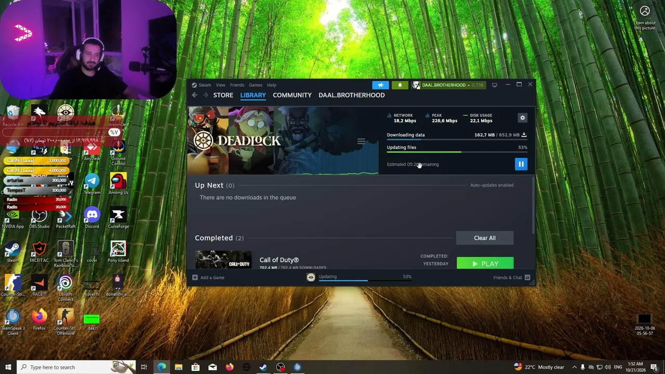Viewport: 665px width, 374px height.
Task: Open Steam notifications bell
Action: (x=400, y=85)
